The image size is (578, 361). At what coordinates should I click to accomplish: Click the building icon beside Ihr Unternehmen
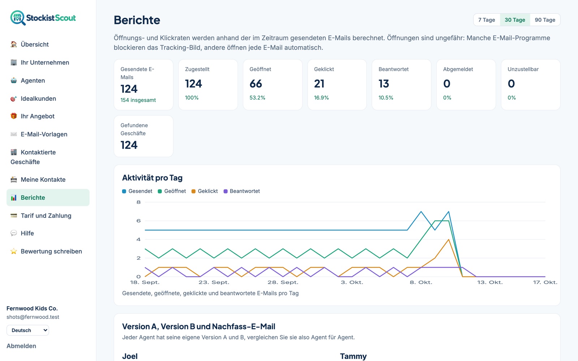point(14,62)
